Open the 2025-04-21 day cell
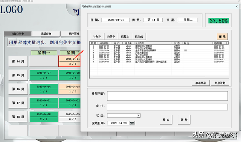241x142 pixels. (44, 103)
